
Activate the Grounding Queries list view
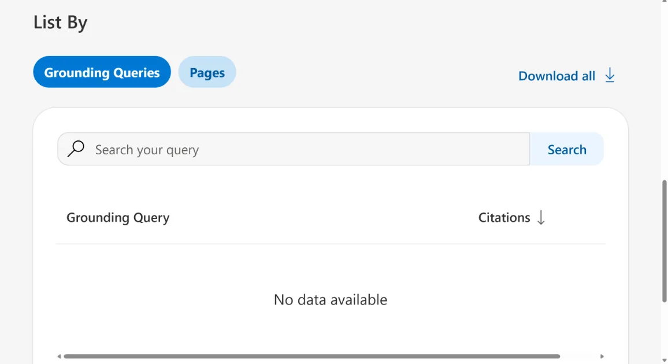pyautogui.click(x=102, y=72)
